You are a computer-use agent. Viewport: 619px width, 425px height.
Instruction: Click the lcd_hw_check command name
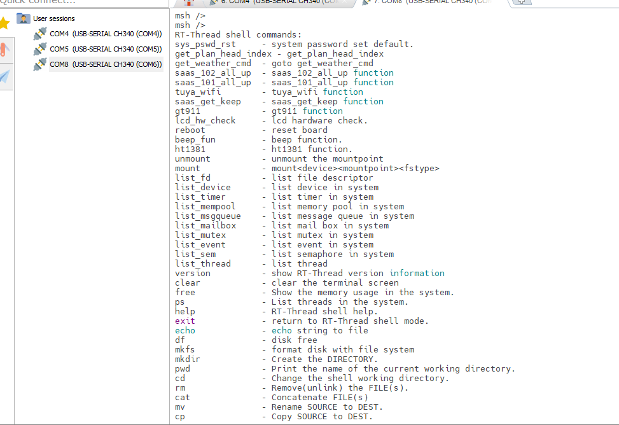pyautogui.click(x=205, y=120)
